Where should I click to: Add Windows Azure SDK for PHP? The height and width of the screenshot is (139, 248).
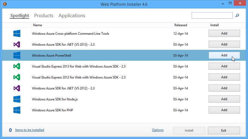pyautogui.click(x=224, y=110)
